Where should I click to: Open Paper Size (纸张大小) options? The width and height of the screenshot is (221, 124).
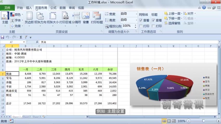[53, 19]
